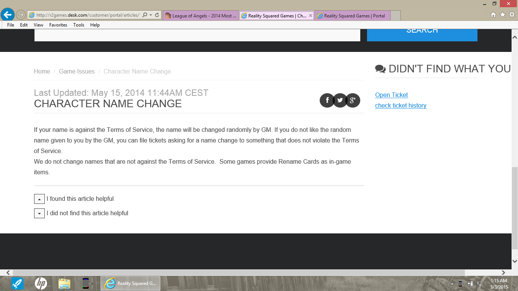The image size is (518, 291).
Task: Open HP app from the taskbar
Action: pos(41,283)
